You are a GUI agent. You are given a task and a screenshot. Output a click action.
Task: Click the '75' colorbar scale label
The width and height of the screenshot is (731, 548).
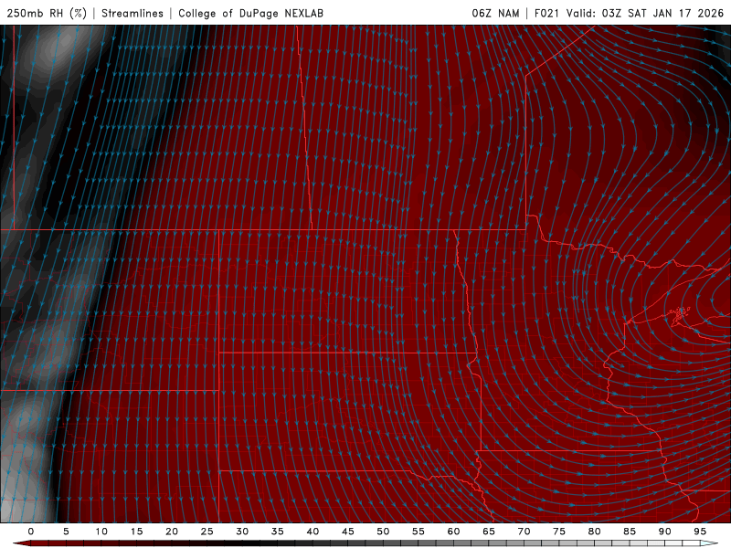tap(559, 532)
